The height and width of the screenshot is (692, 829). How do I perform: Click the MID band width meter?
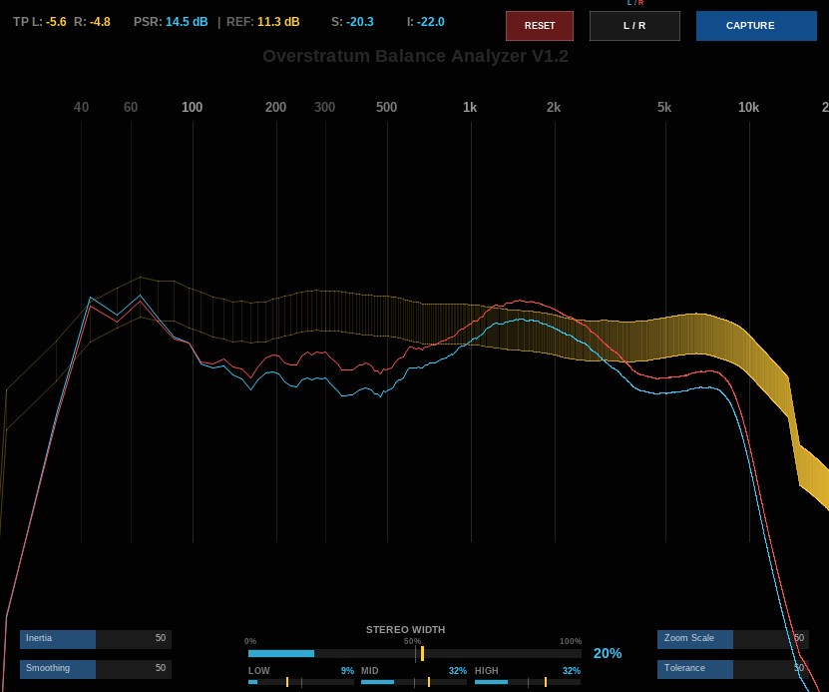[414, 682]
